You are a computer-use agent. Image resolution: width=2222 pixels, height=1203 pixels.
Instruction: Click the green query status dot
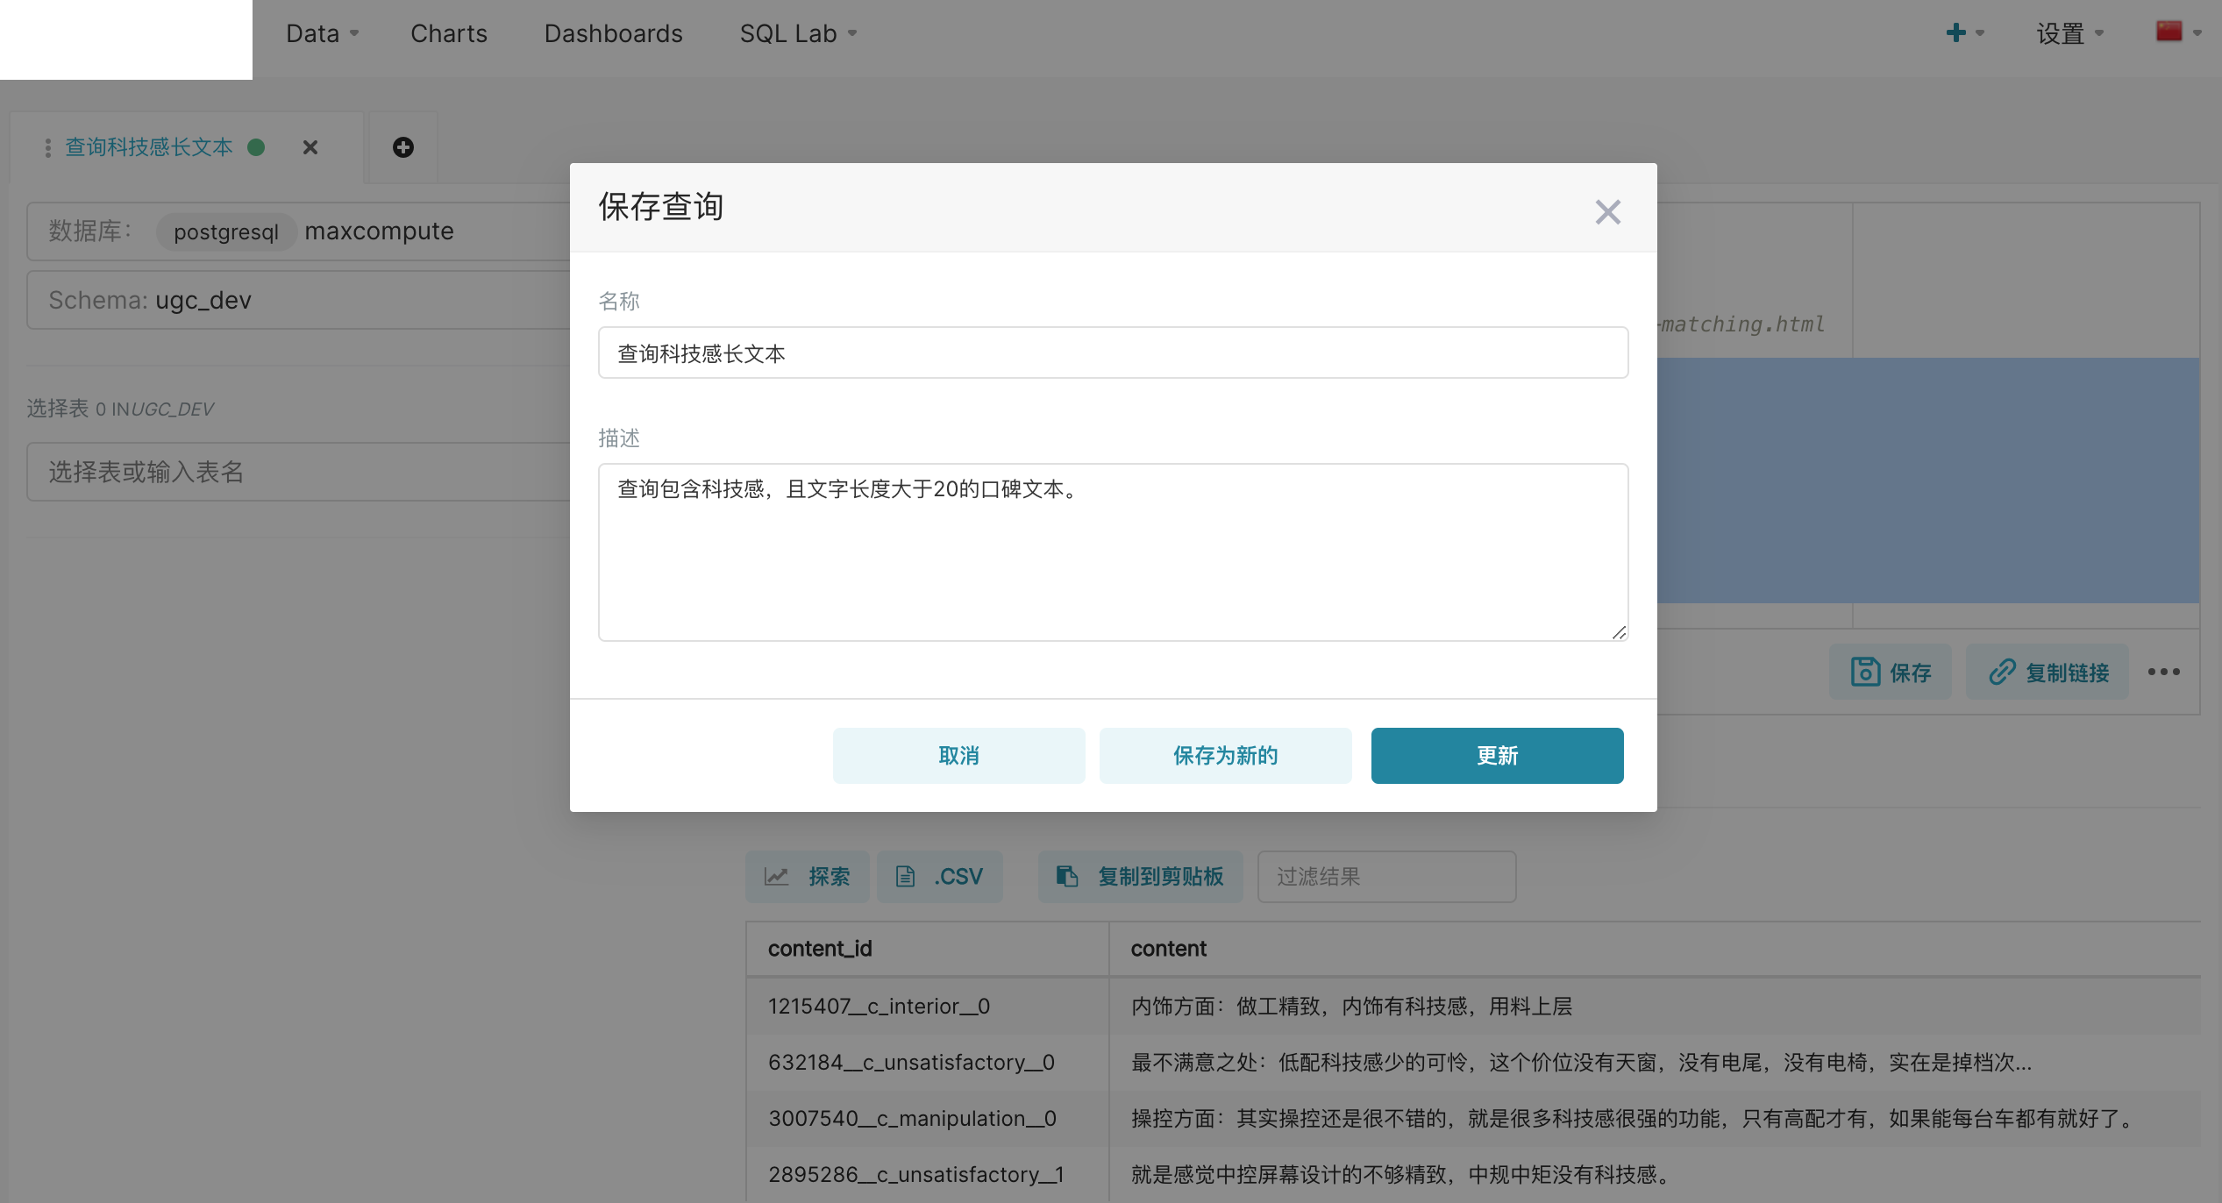click(x=256, y=147)
